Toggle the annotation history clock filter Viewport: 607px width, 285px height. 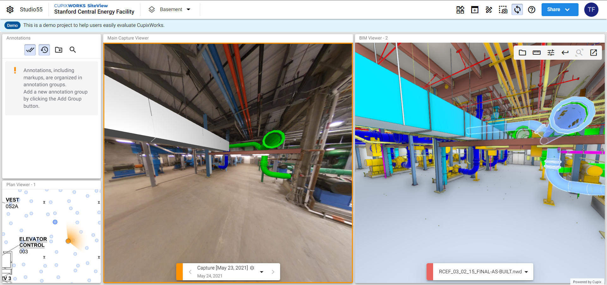(44, 50)
